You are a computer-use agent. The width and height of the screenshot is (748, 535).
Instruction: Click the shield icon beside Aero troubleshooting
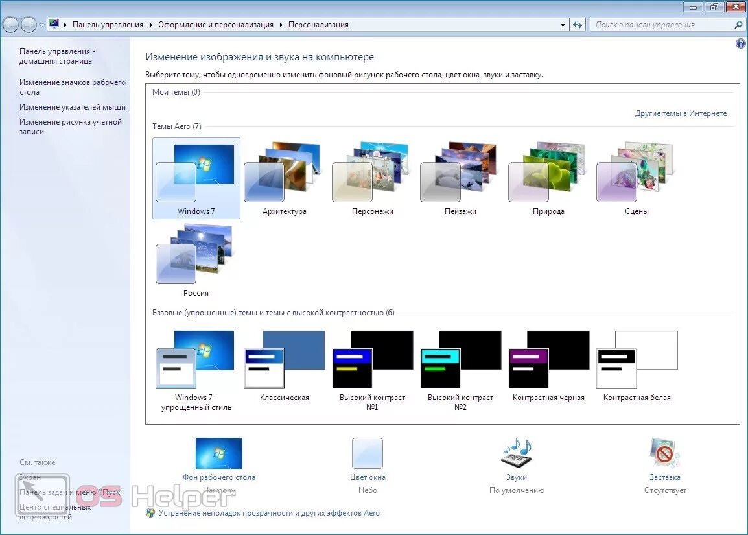[150, 513]
